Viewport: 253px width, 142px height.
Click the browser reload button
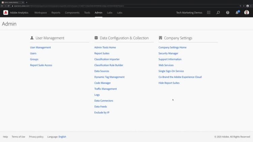click(x=8, y=6)
